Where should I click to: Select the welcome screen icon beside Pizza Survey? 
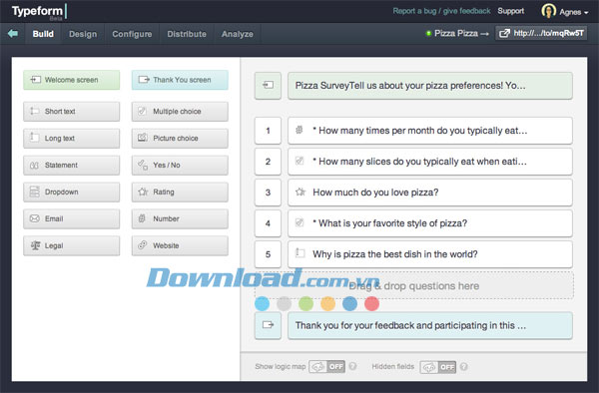268,85
